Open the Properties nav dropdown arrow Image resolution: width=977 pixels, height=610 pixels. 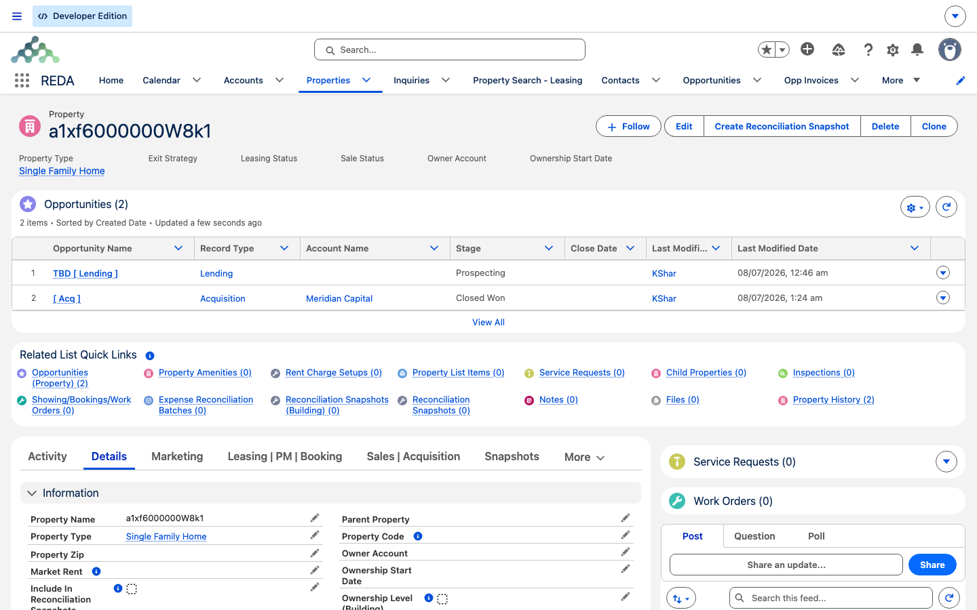click(x=366, y=80)
